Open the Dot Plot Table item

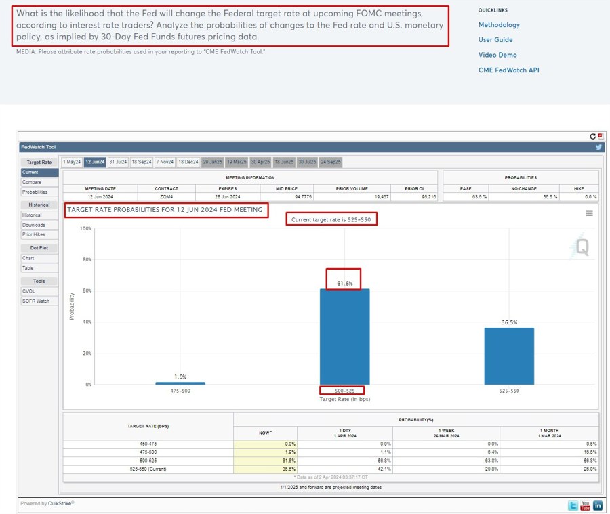click(40, 268)
